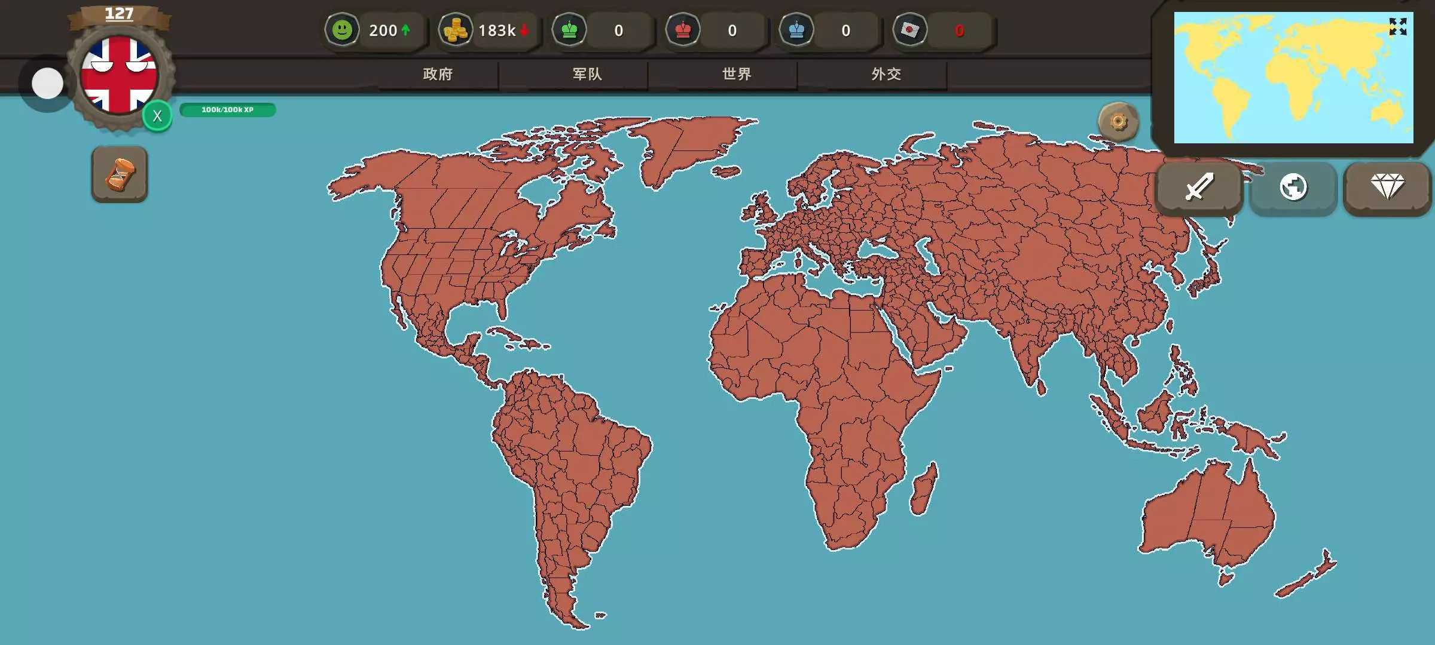Click the 100k/100k XP progress bar

tap(227, 110)
